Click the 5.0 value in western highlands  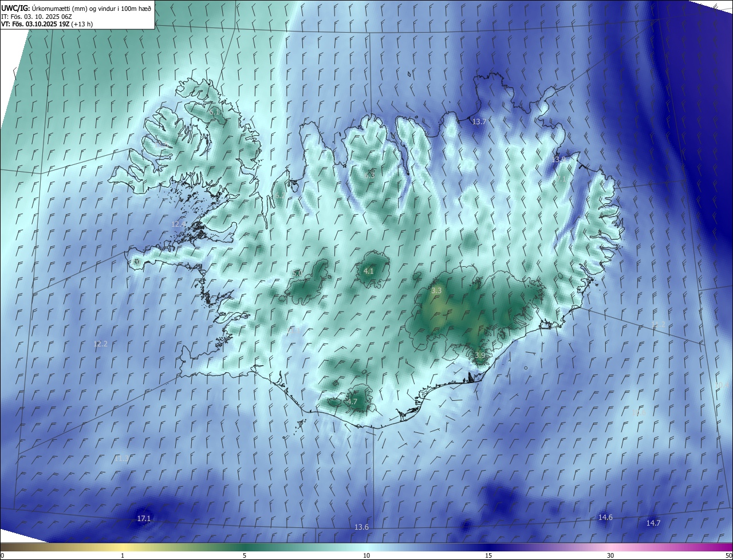click(297, 274)
